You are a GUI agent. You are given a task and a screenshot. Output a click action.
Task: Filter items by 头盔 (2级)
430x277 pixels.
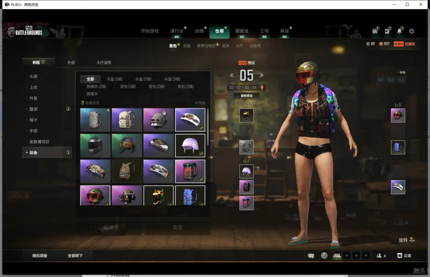pyautogui.click(x=143, y=79)
